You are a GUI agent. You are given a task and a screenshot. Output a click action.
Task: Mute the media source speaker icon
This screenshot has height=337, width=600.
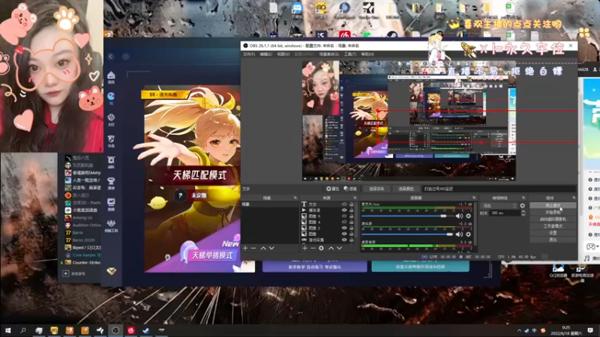[x=459, y=234]
